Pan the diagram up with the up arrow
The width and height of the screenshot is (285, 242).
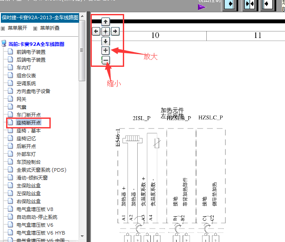(105, 22)
